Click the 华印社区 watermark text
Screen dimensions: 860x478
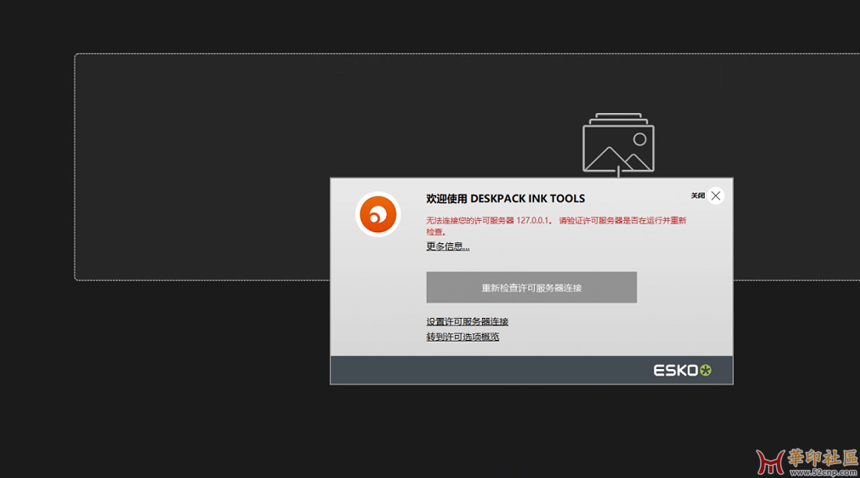(x=821, y=457)
